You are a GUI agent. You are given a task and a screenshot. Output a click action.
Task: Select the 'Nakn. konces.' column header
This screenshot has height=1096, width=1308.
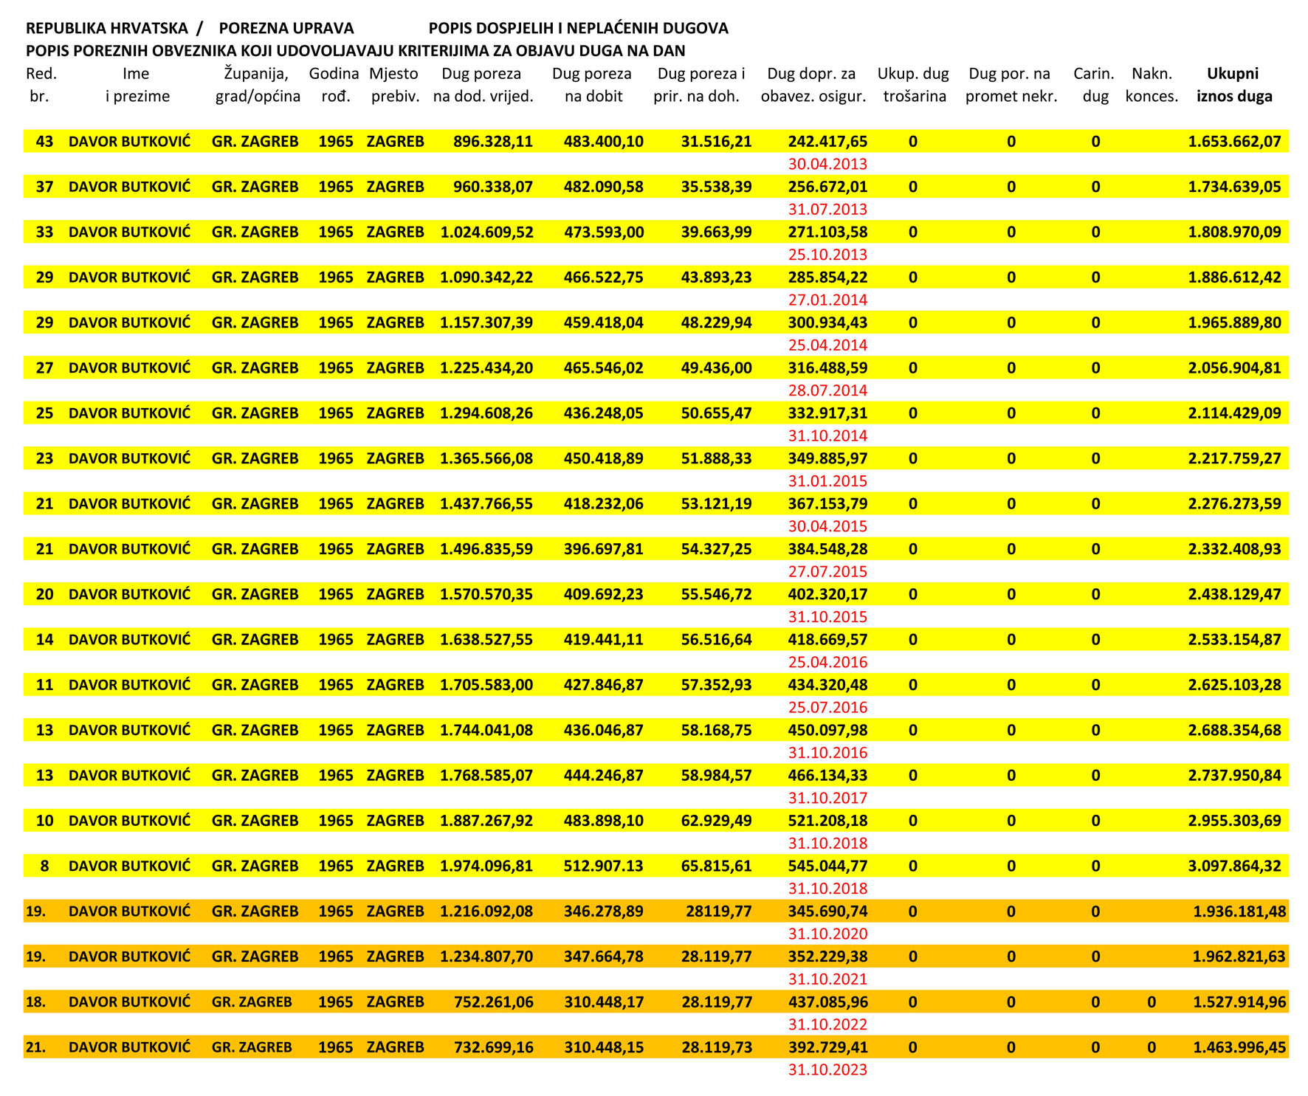tap(1152, 85)
